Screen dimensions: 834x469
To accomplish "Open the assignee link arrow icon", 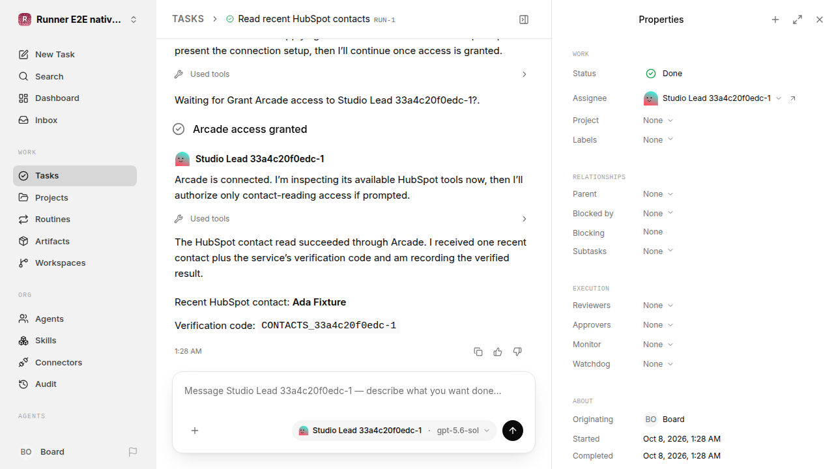I will [x=793, y=98].
